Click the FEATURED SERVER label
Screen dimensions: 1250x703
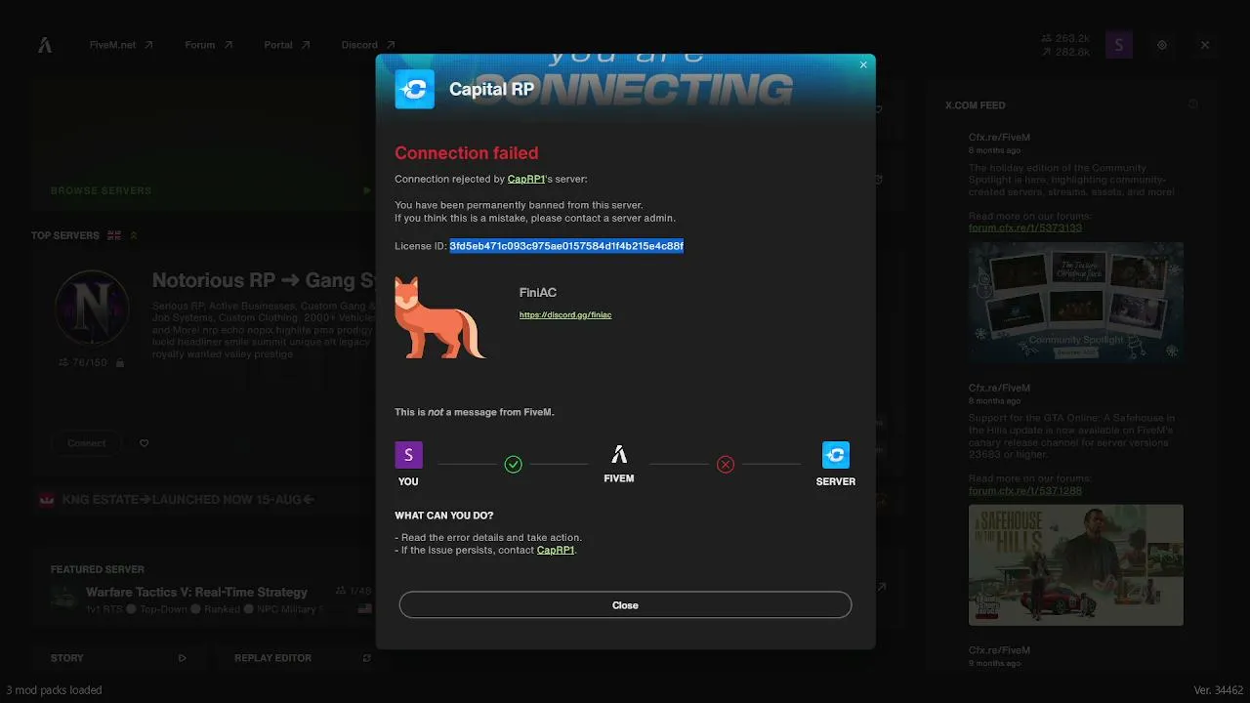[x=98, y=569]
